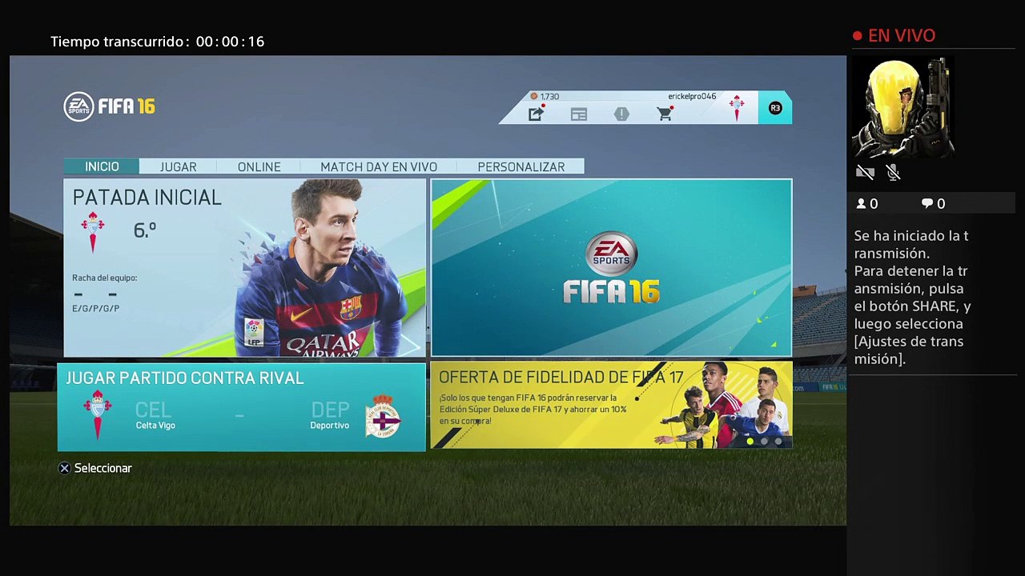
Task: Open the MATCH DAY EN VIVO tab
Action: click(x=379, y=166)
